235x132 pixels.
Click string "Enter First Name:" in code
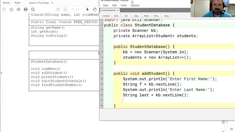click(190, 79)
